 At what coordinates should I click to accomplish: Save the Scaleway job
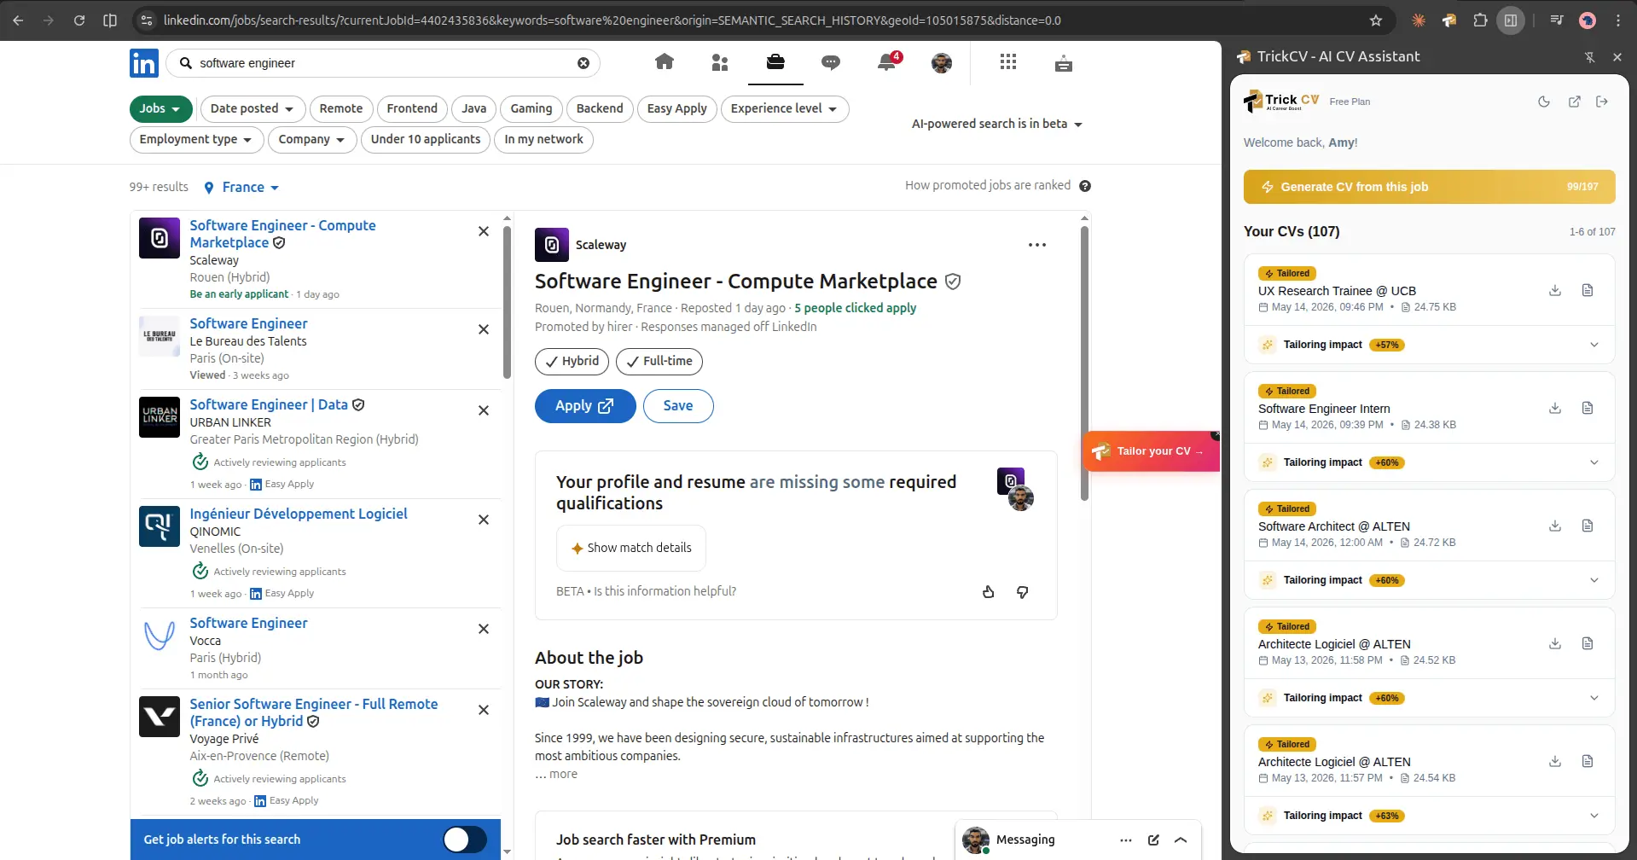[x=678, y=406]
